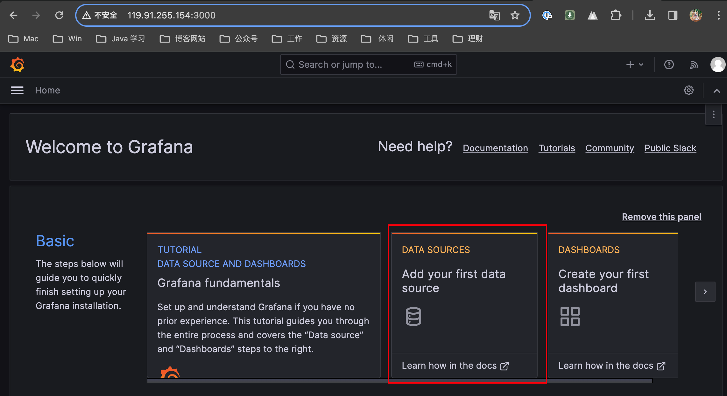Open the browser downloads icon
The image size is (727, 396).
point(650,15)
